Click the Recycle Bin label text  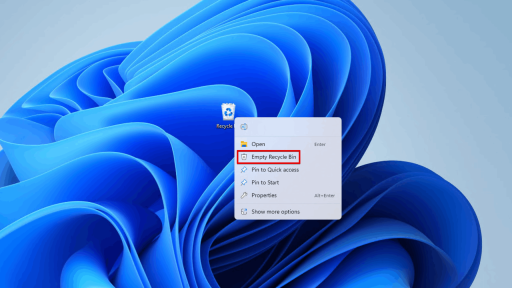[225, 126]
